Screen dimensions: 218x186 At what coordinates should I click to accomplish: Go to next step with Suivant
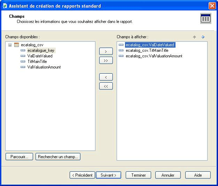[x=108, y=175]
